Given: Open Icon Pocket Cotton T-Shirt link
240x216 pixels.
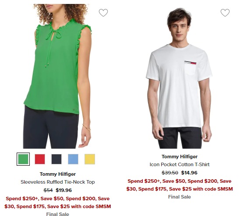Looking at the screenshot, I should [180, 165].
